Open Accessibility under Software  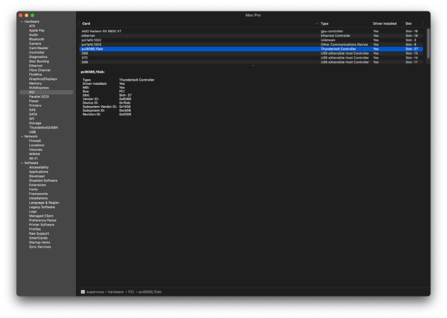tap(39, 167)
